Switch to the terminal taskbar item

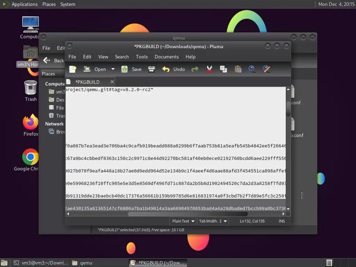coord(41,263)
